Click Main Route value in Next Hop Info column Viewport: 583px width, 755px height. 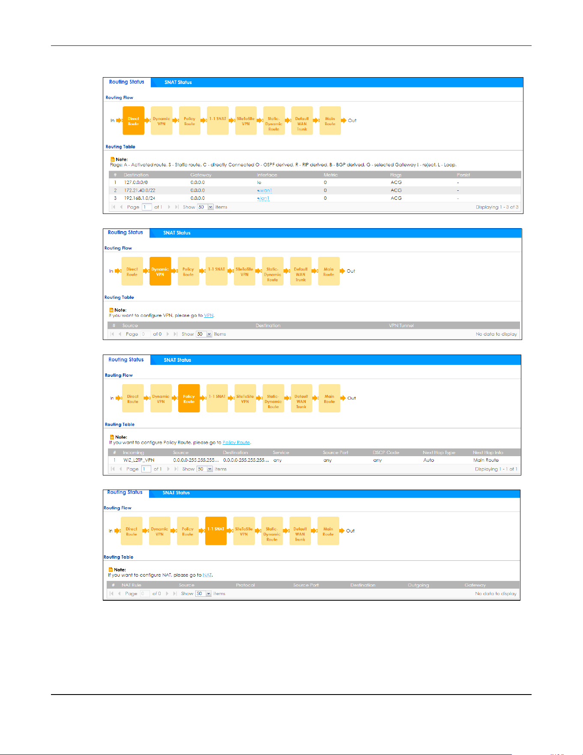(486, 460)
